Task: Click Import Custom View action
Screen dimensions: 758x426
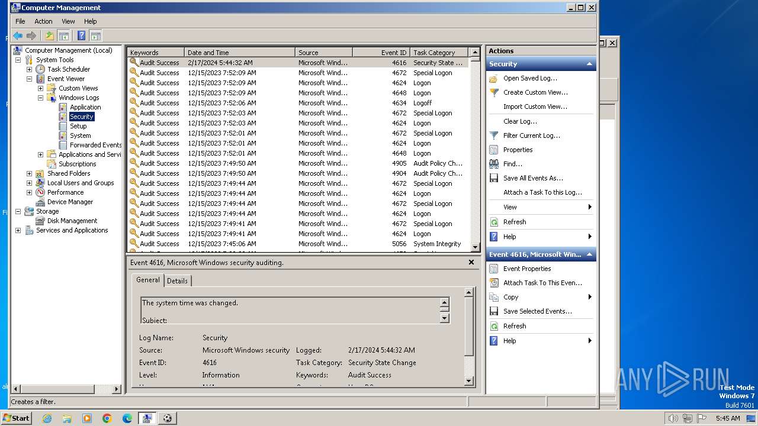Action: 535,106
